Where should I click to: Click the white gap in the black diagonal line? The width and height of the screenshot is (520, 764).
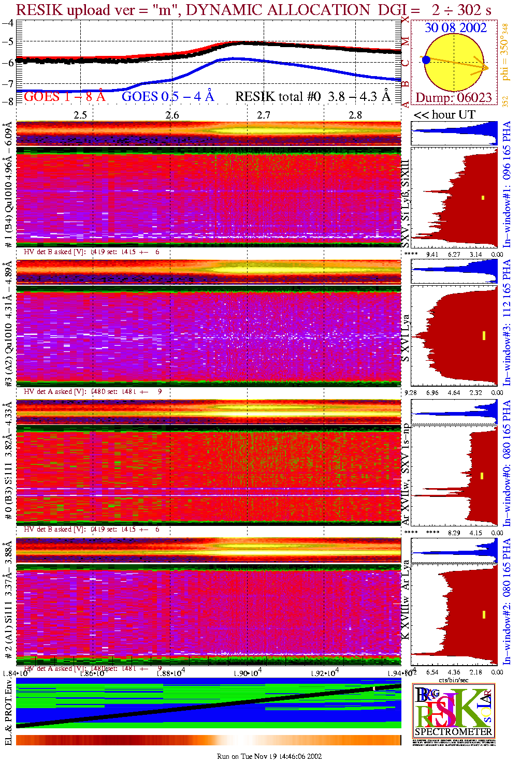374,688
